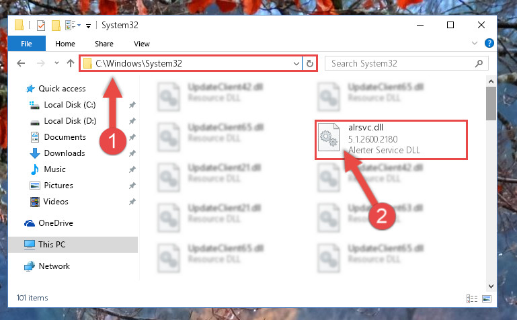
Task: Unpin Videos from Quick access
Action: click(132, 202)
